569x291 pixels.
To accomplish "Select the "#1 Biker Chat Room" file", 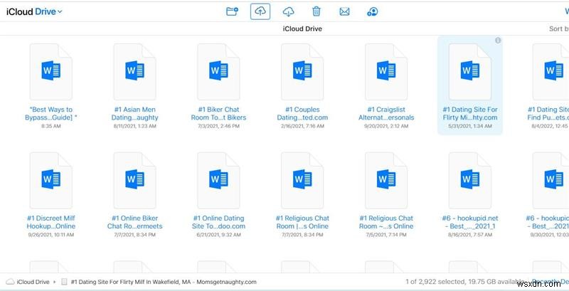I will (x=218, y=86).
